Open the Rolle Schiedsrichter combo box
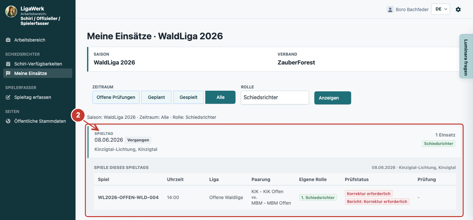This screenshot has height=220, width=473. click(275, 98)
